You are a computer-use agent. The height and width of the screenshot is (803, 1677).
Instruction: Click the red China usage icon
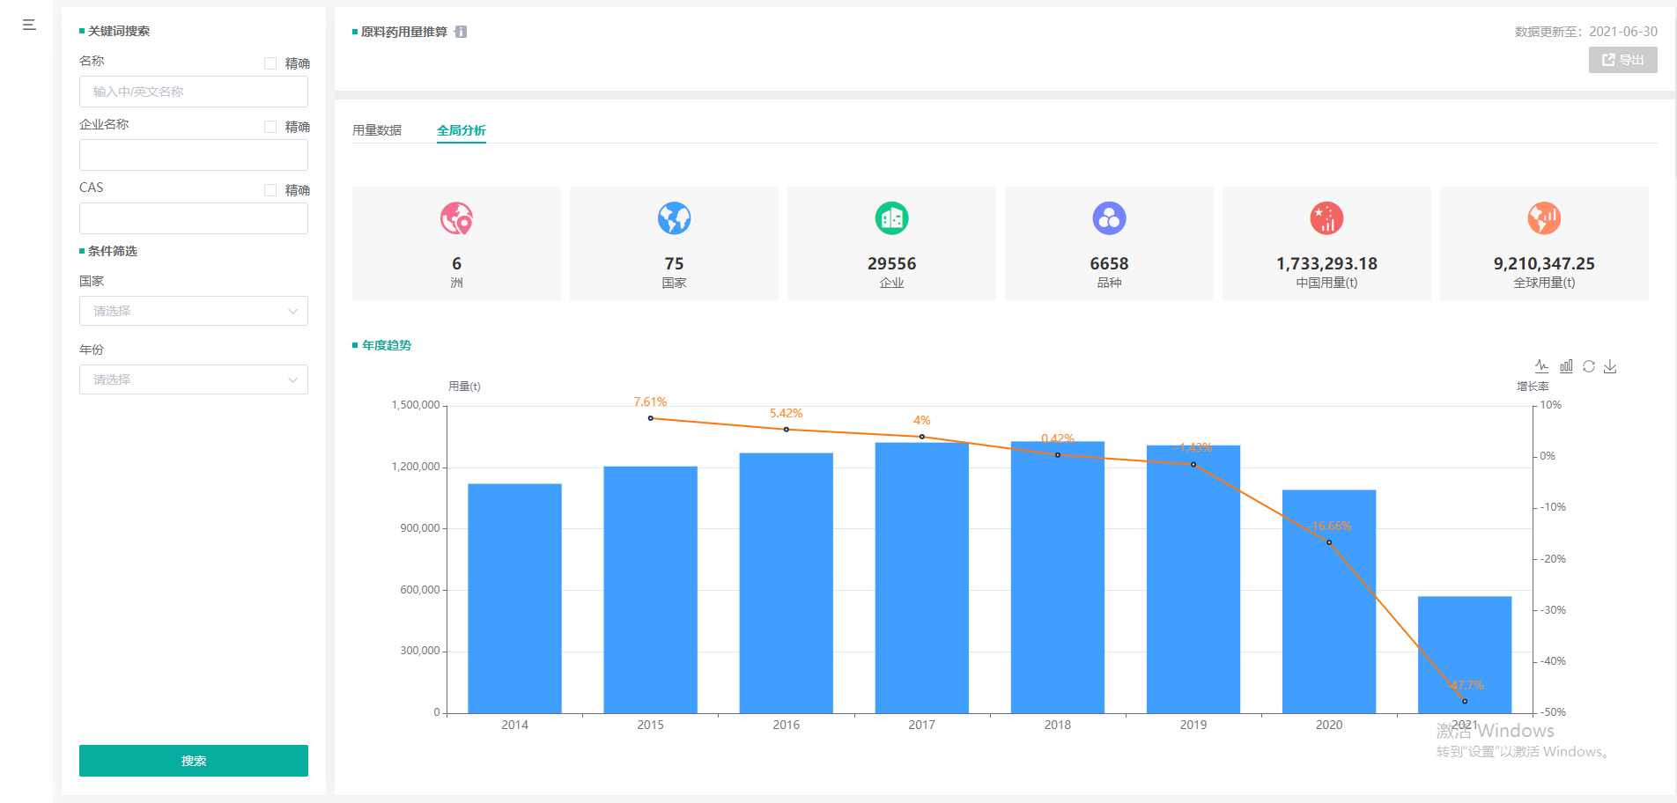pyautogui.click(x=1326, y=218)
